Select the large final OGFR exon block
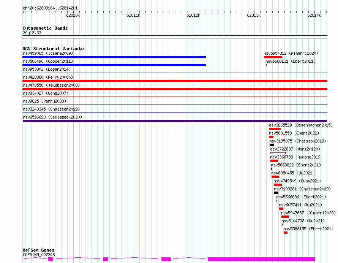This screenshot has width=338, height=263. 261,259
